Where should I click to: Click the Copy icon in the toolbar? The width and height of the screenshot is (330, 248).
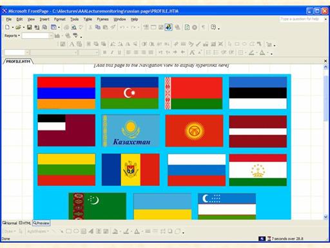98,27
